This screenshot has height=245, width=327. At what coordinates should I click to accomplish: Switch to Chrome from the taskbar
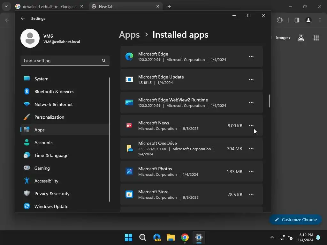185,237
